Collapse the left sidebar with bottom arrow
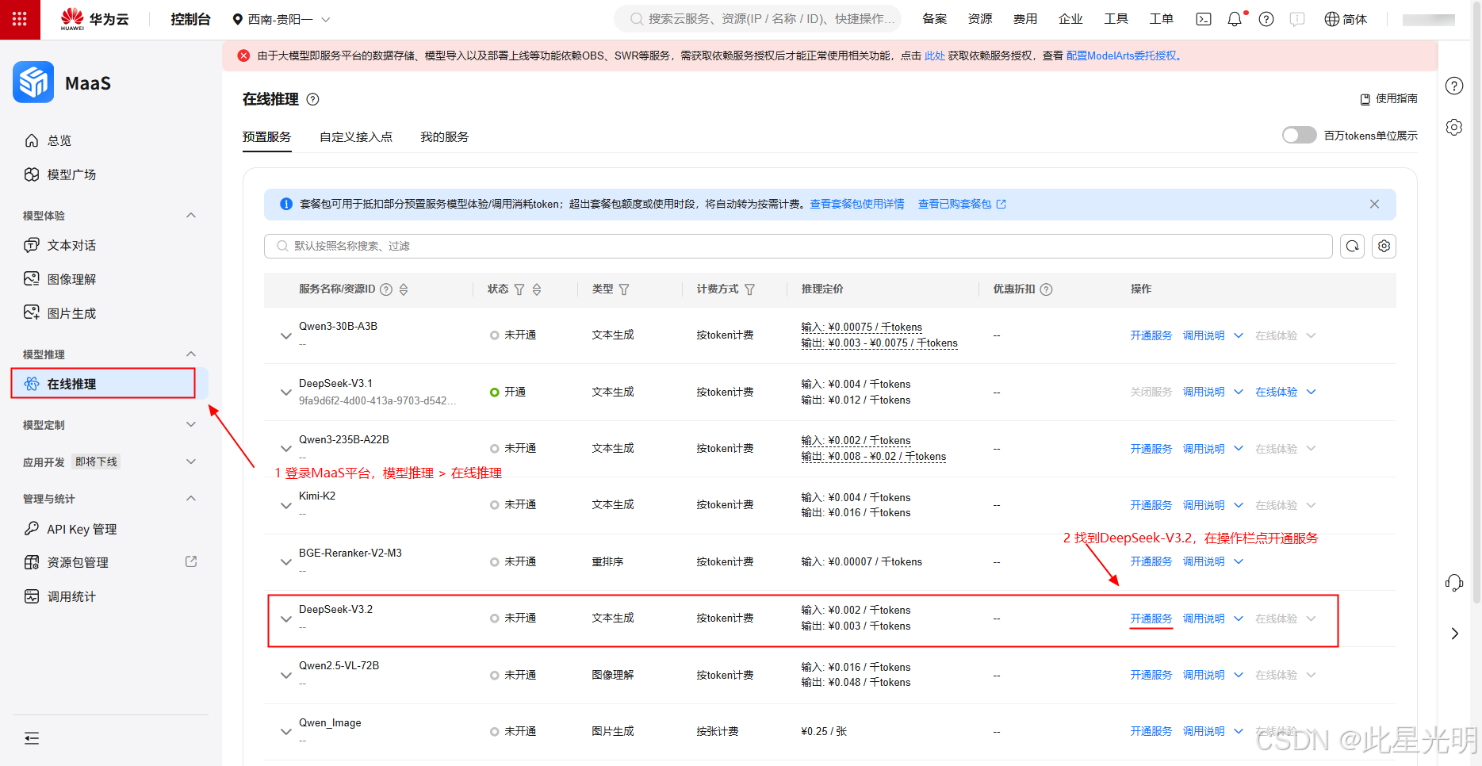The height and width of the screenshot is (766, 1482). pyautogui.click(x=32, y=738)
